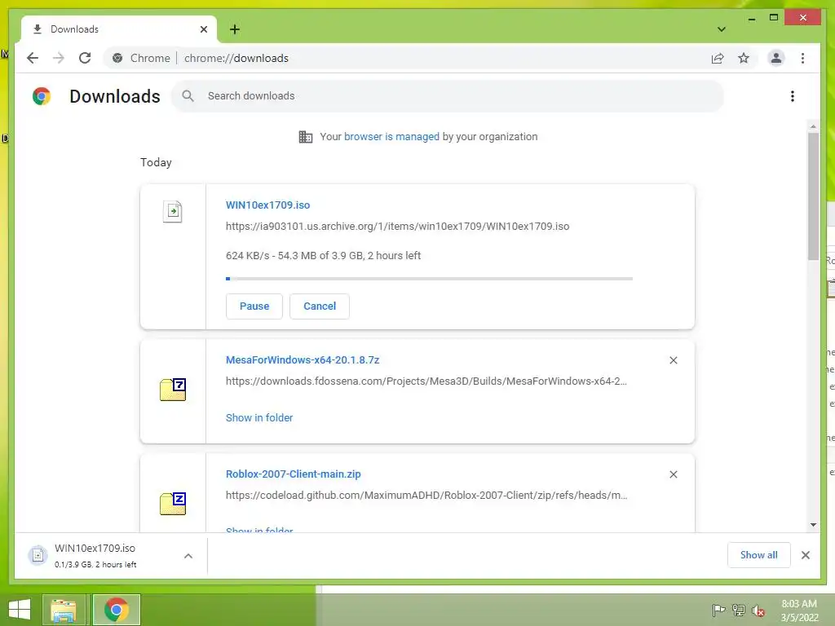Open the Chrome profile avatar
835x626 pixels.
[776, 58]
